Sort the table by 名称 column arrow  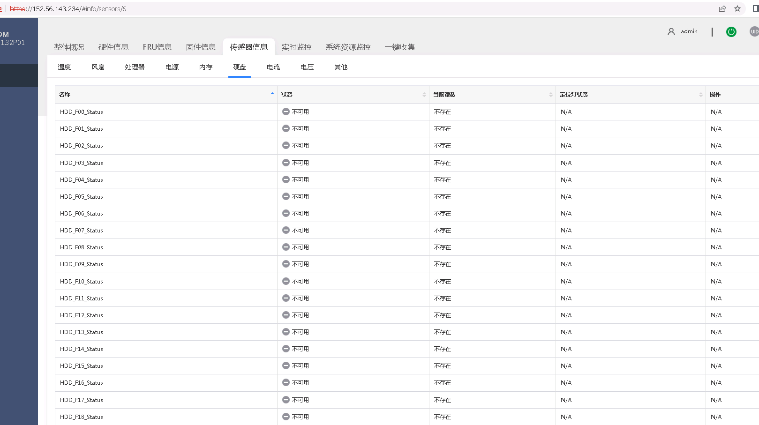[272, 94]
